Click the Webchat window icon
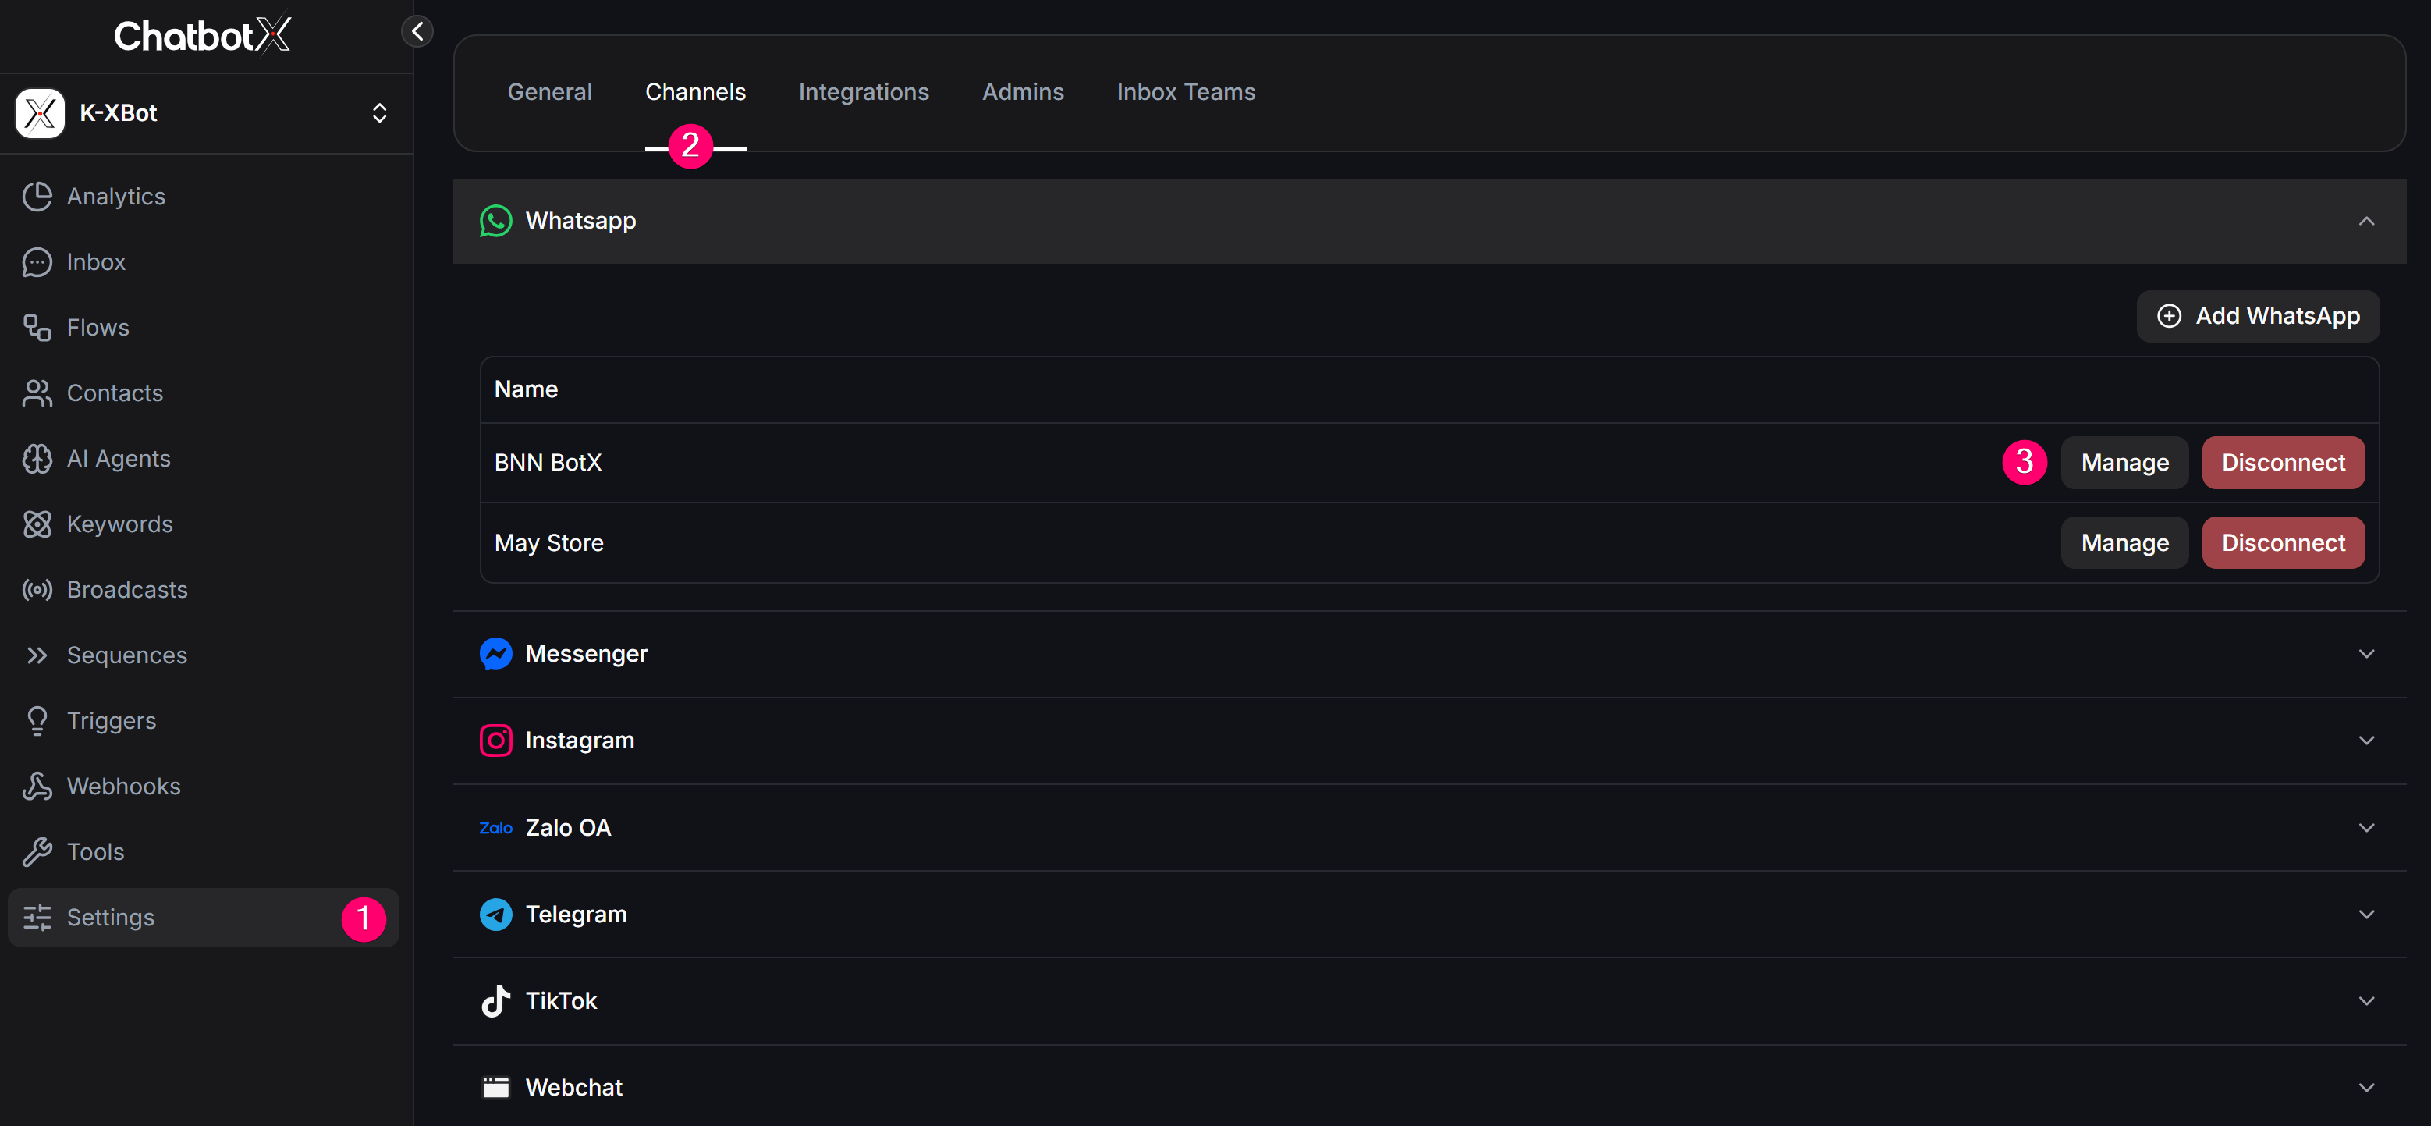 point(495,1087)
